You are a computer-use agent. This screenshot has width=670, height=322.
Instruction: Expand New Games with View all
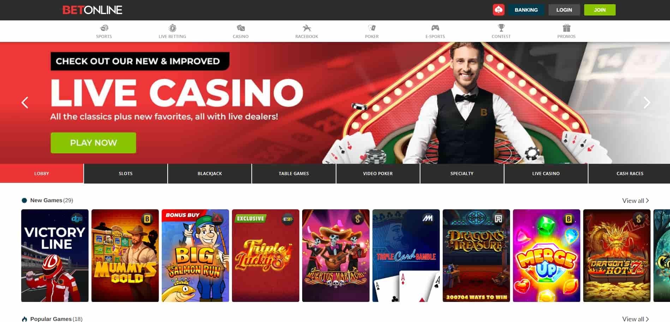[x=635, y=200]
